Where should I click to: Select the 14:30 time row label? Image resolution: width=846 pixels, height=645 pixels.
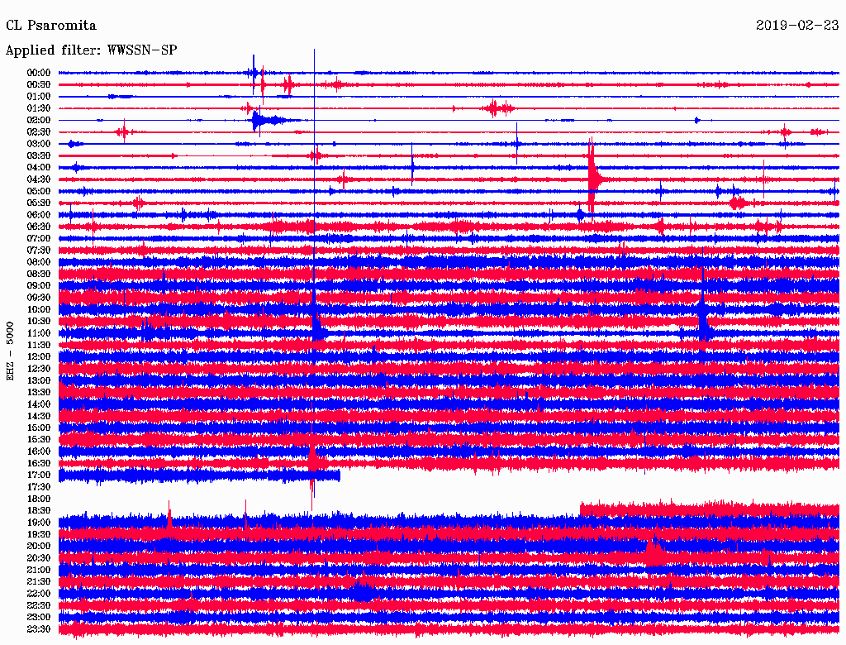39,417
